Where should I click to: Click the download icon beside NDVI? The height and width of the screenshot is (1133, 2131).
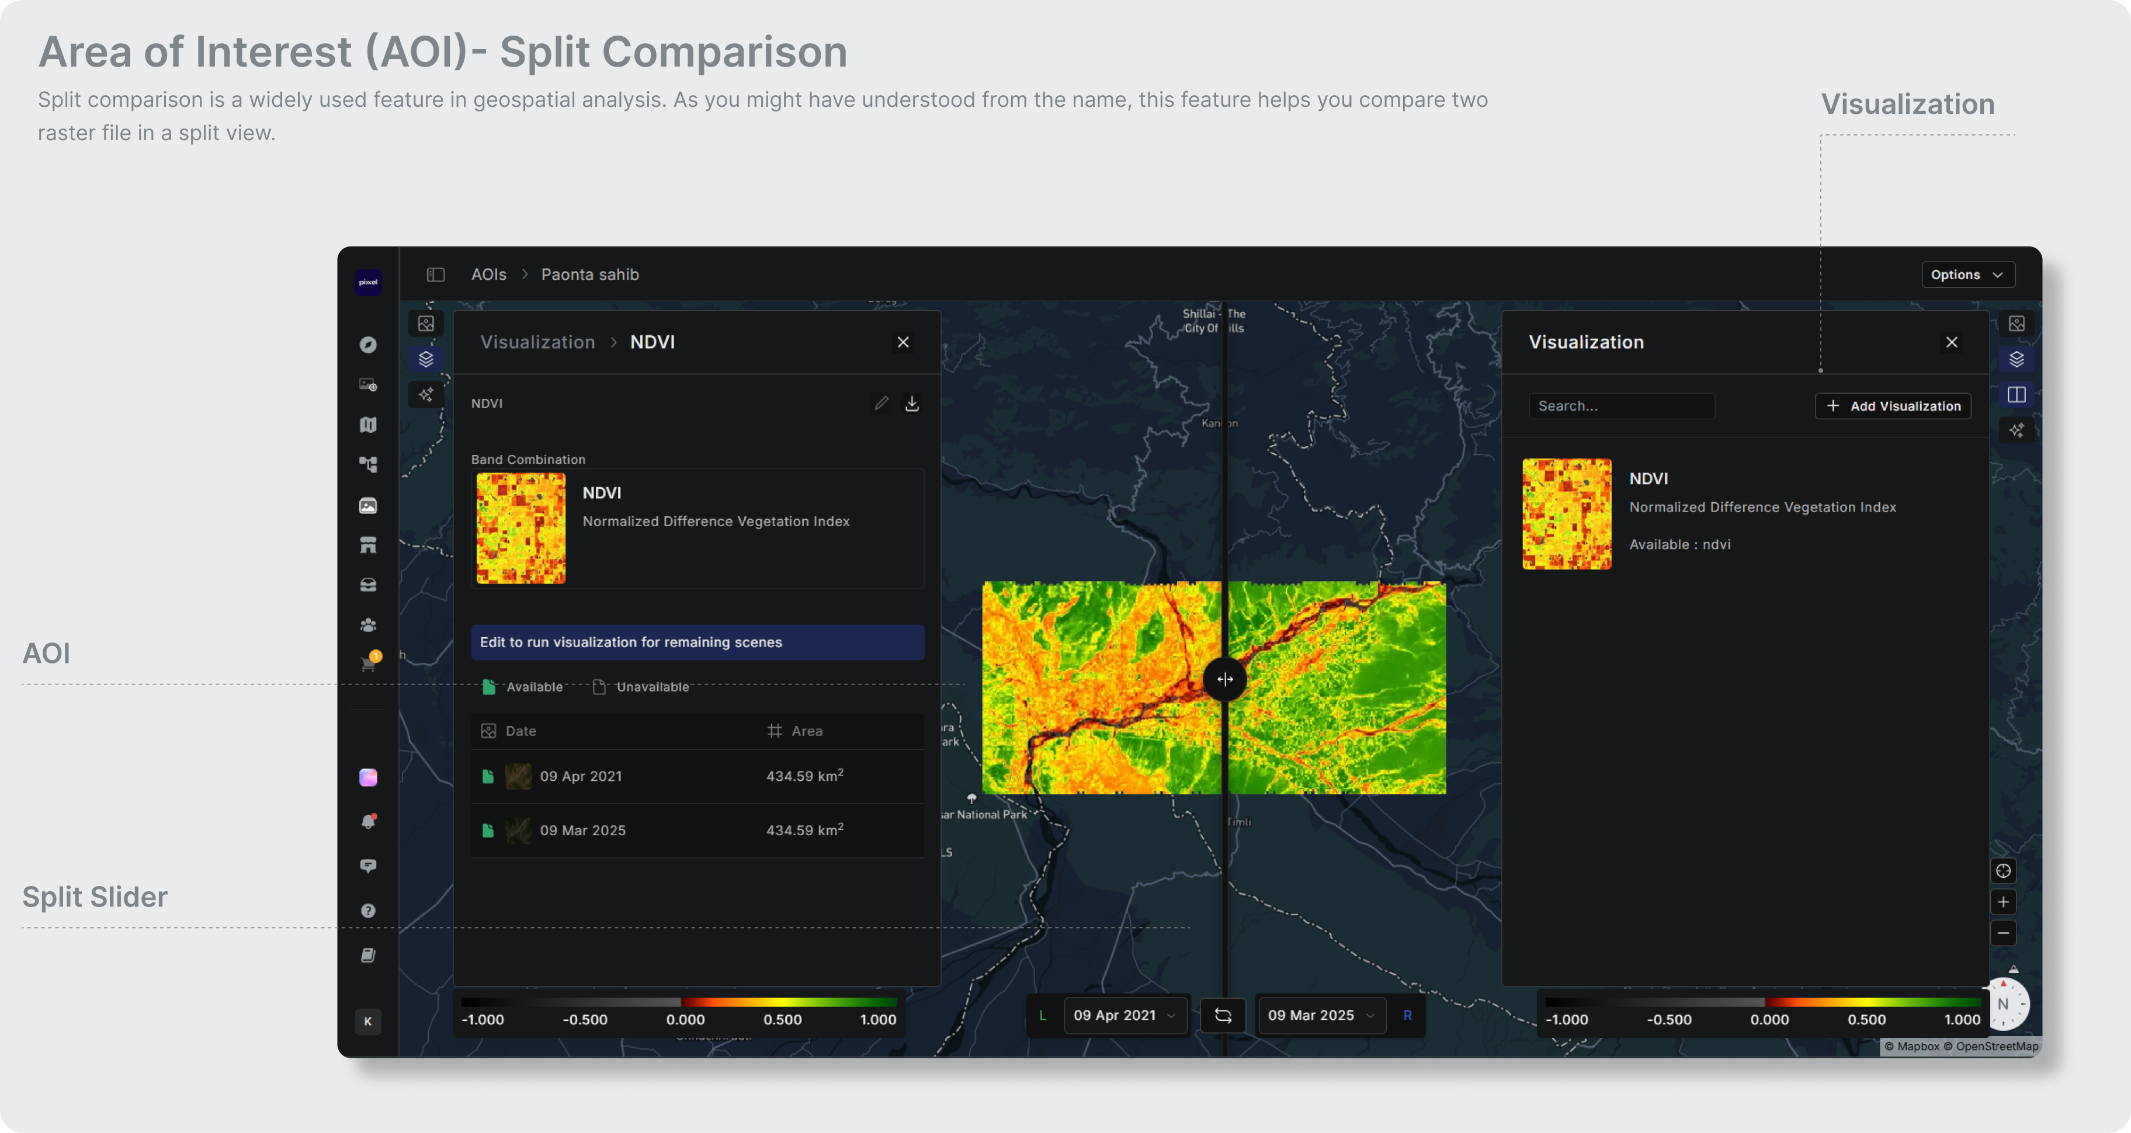tap(912, 403)
